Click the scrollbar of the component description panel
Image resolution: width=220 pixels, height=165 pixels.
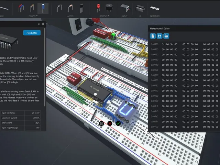tap(45, 67)
